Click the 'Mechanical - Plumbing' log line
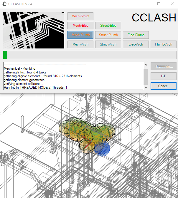The image size is (178, 198). click(19, 68)
